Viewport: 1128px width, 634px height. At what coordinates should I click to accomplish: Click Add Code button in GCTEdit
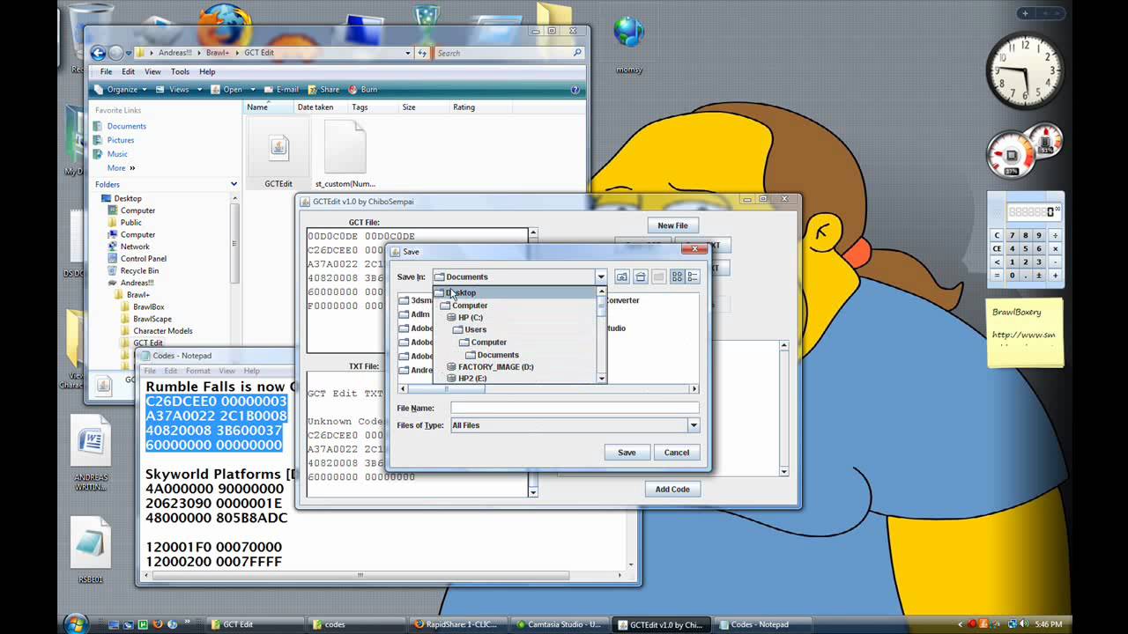(672, 489)
